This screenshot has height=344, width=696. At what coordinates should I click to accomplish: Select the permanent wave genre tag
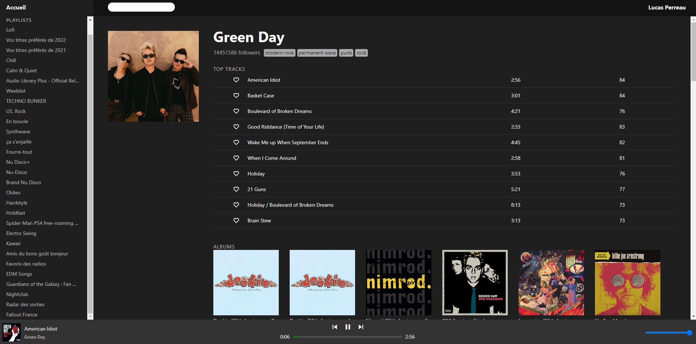317,53
